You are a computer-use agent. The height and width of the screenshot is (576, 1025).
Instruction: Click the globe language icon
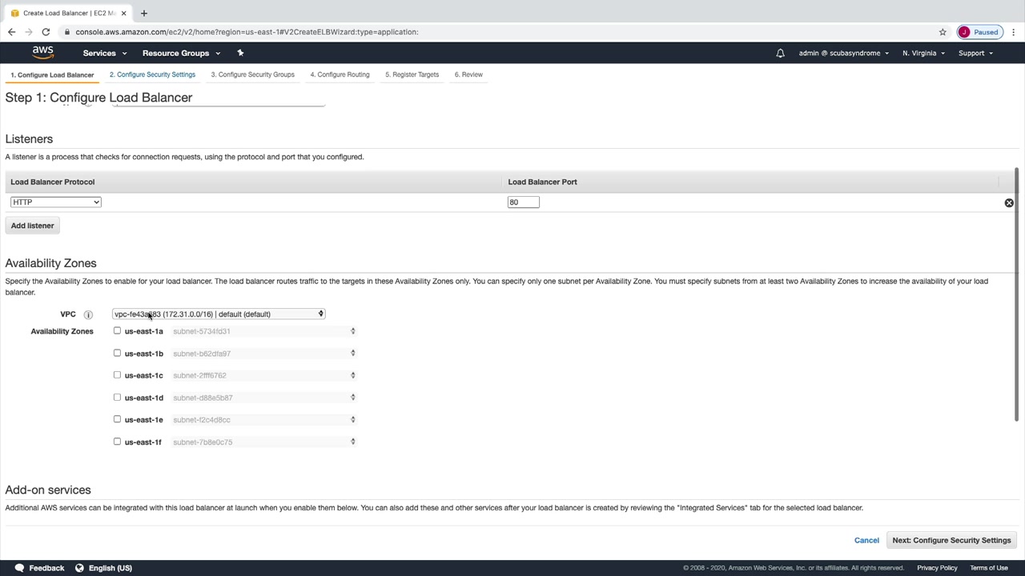tap(79, 568)
